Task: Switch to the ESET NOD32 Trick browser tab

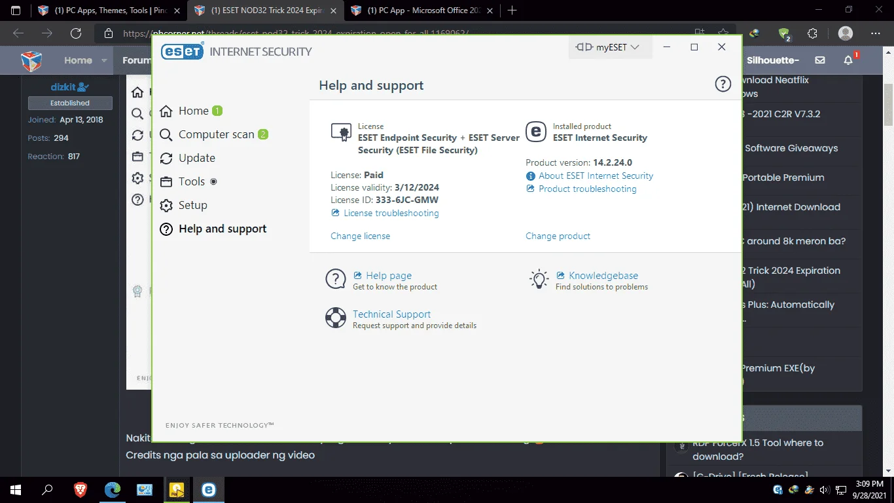Action: click(x=266, y=10)
